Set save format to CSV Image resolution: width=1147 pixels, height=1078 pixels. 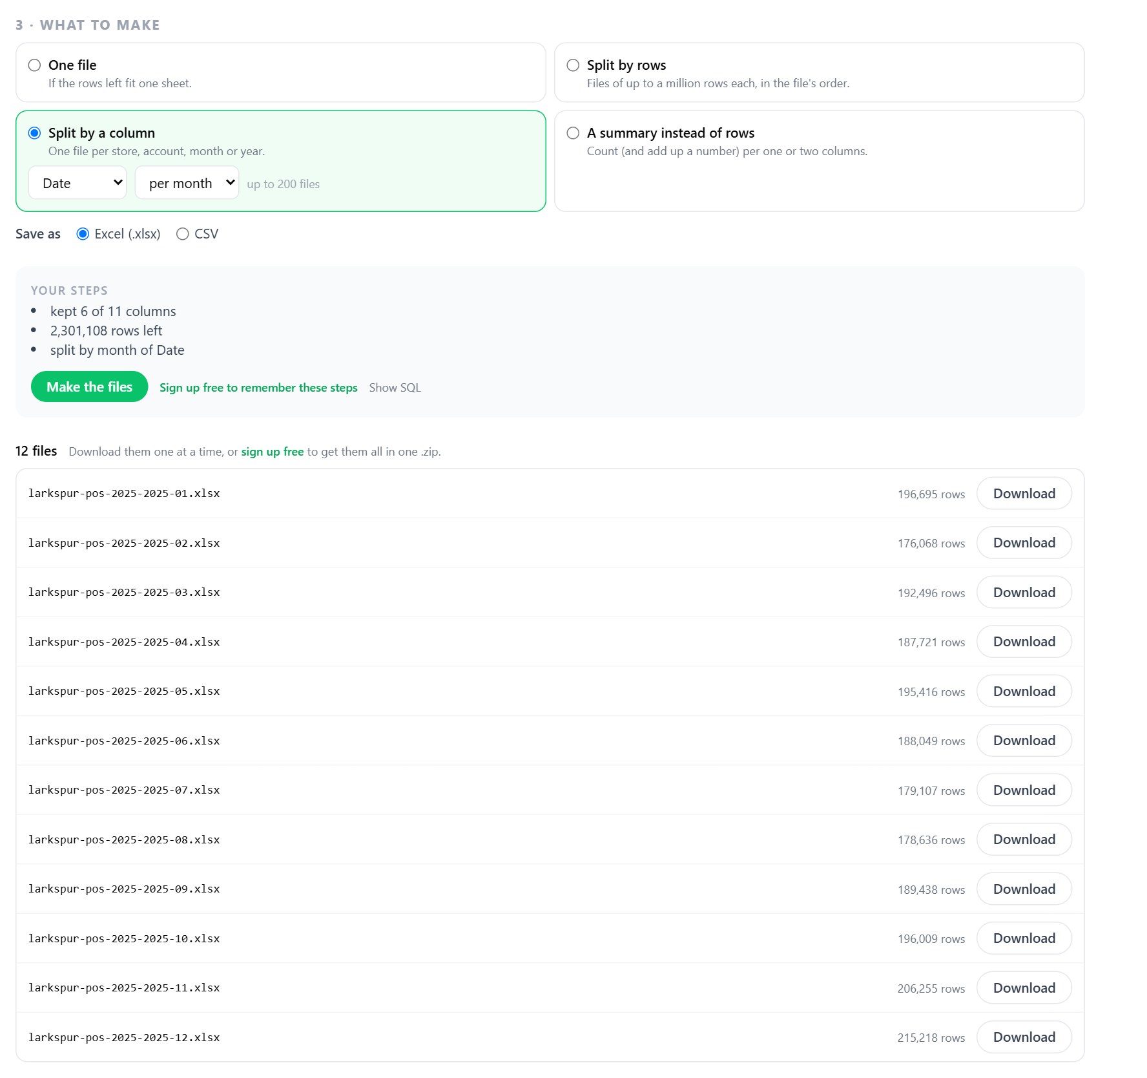(x=183, y=234)
